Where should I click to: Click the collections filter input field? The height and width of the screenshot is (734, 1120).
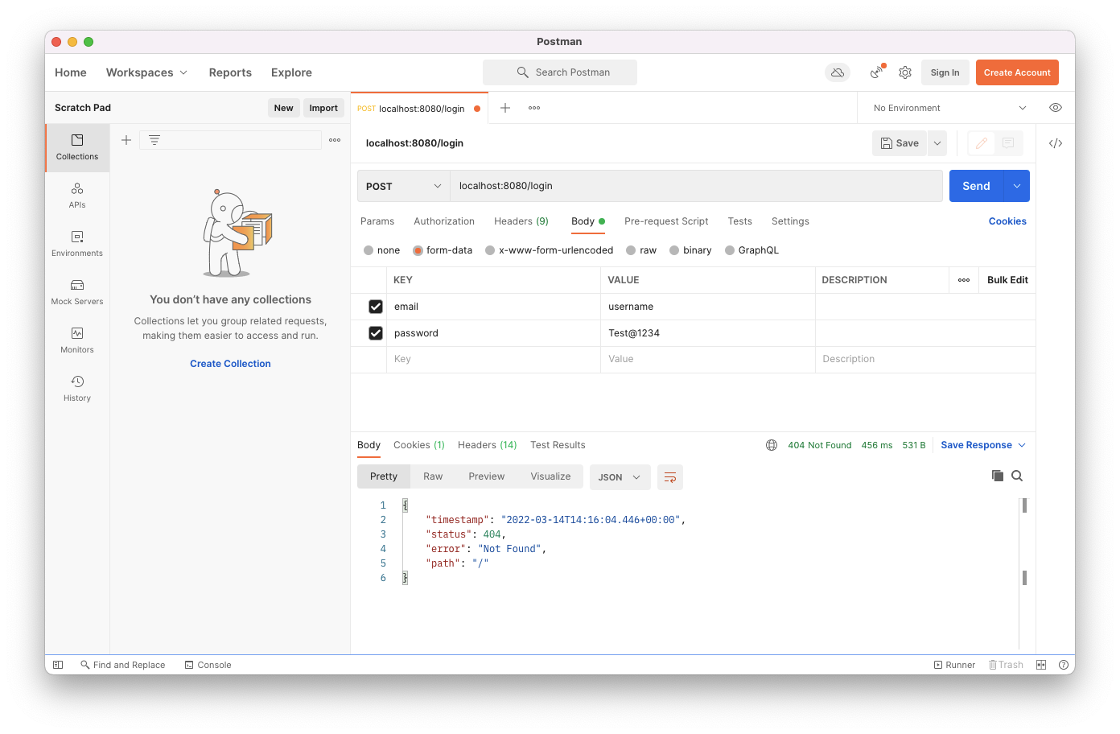click(230, 140)
